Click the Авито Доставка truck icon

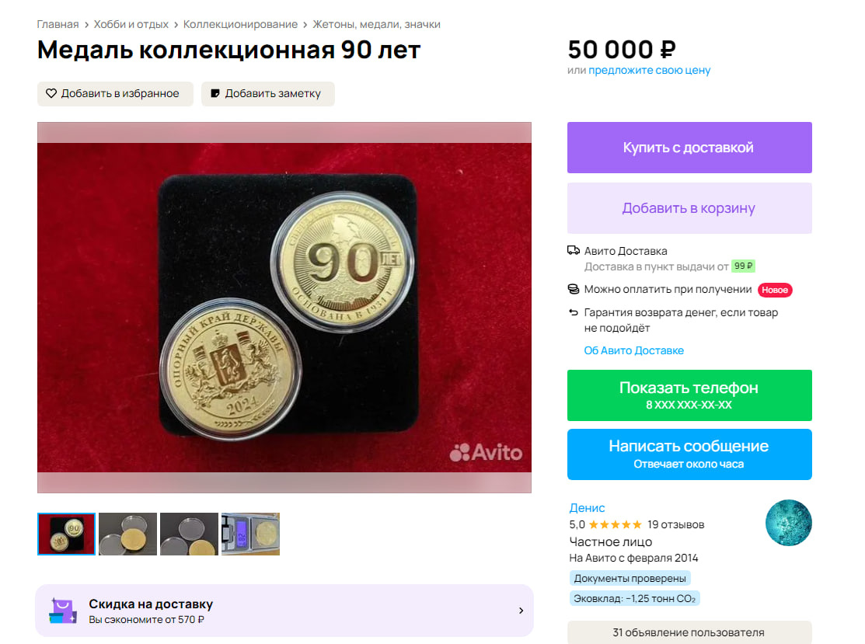tap(574, 250)
